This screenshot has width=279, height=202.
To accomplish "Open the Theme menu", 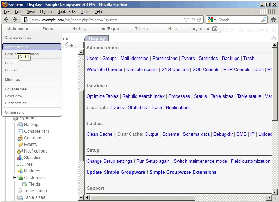I will 142,29.
